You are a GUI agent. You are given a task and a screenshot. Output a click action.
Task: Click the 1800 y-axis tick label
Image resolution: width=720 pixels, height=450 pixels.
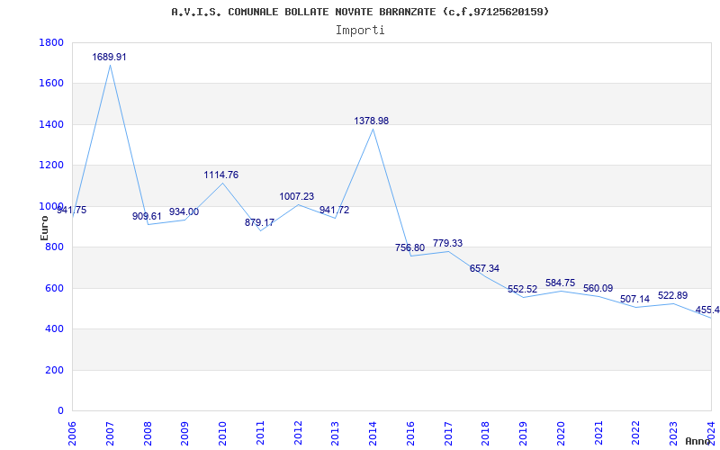click(x=51, y=42)
